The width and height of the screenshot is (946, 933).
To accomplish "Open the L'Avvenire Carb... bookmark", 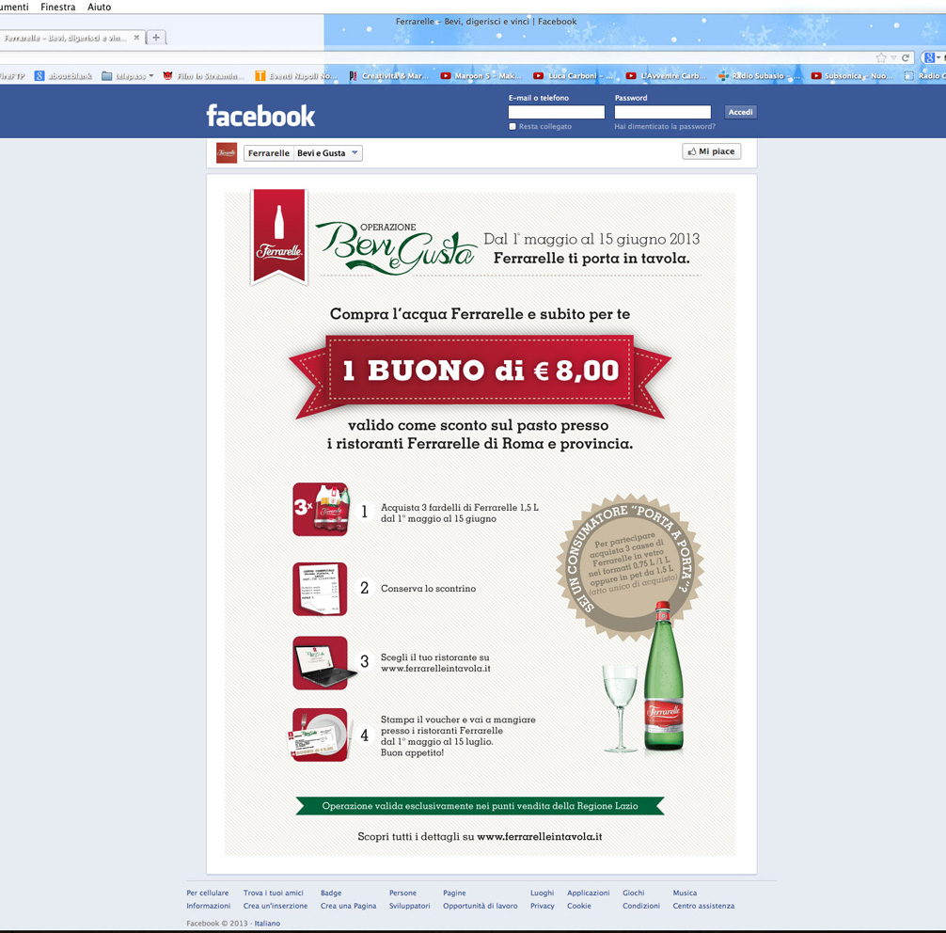I will point(666,76).
